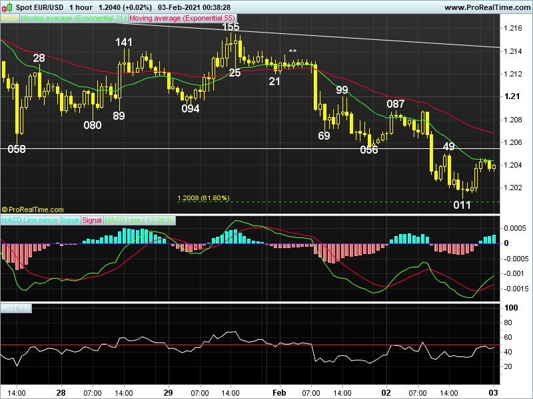Click the candlestick chart icon in the title bar
This screenshot has height=399, width=533.
coord(7,7)
